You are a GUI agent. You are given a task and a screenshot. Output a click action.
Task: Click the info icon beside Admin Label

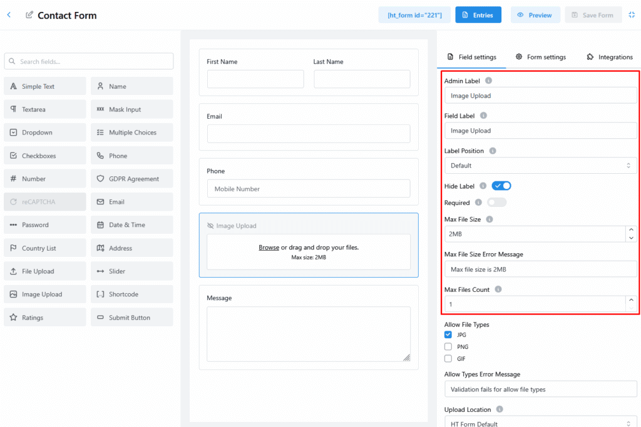pyautogui.click(x=489, y=81)
